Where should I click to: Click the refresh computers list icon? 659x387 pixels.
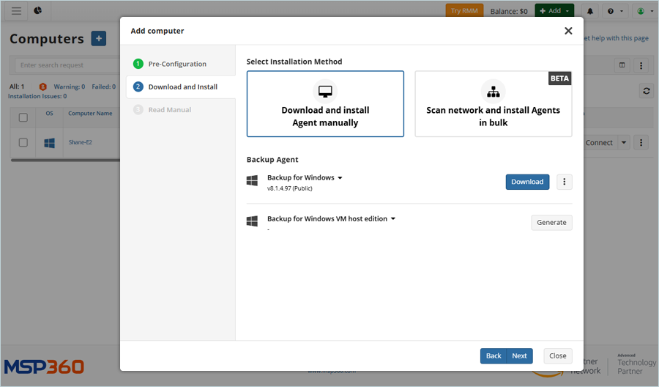coord(646,91)
